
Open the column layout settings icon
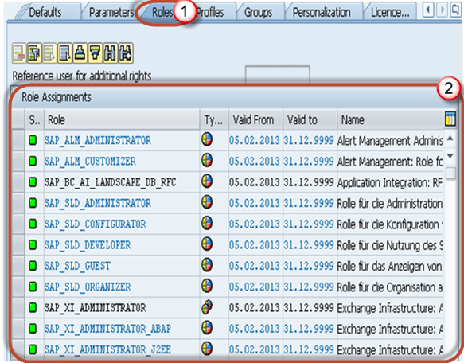coord(450,119)
